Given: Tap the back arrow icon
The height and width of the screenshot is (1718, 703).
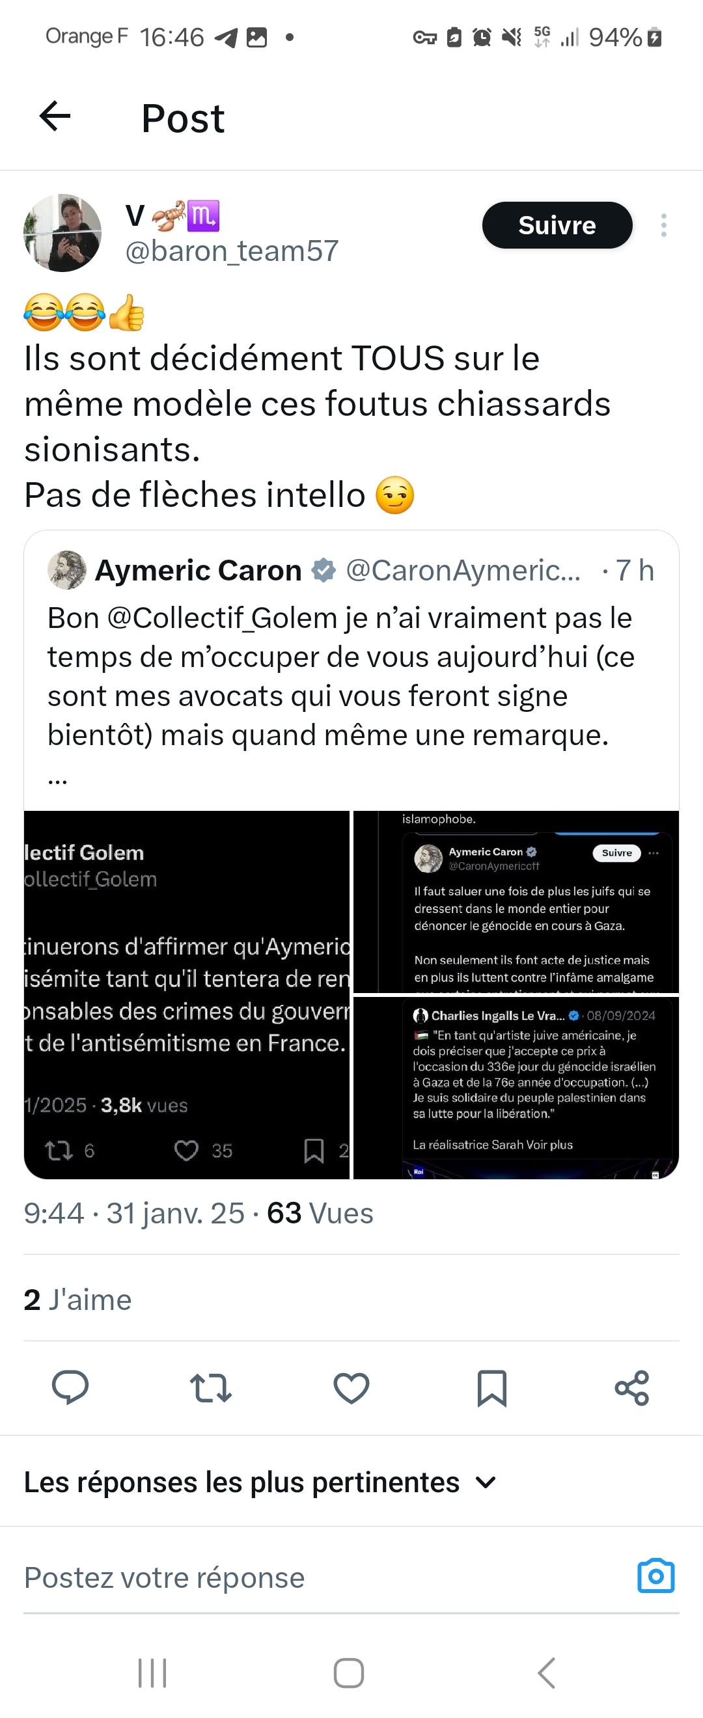Looking at the screenshot, I should (55, 116).
